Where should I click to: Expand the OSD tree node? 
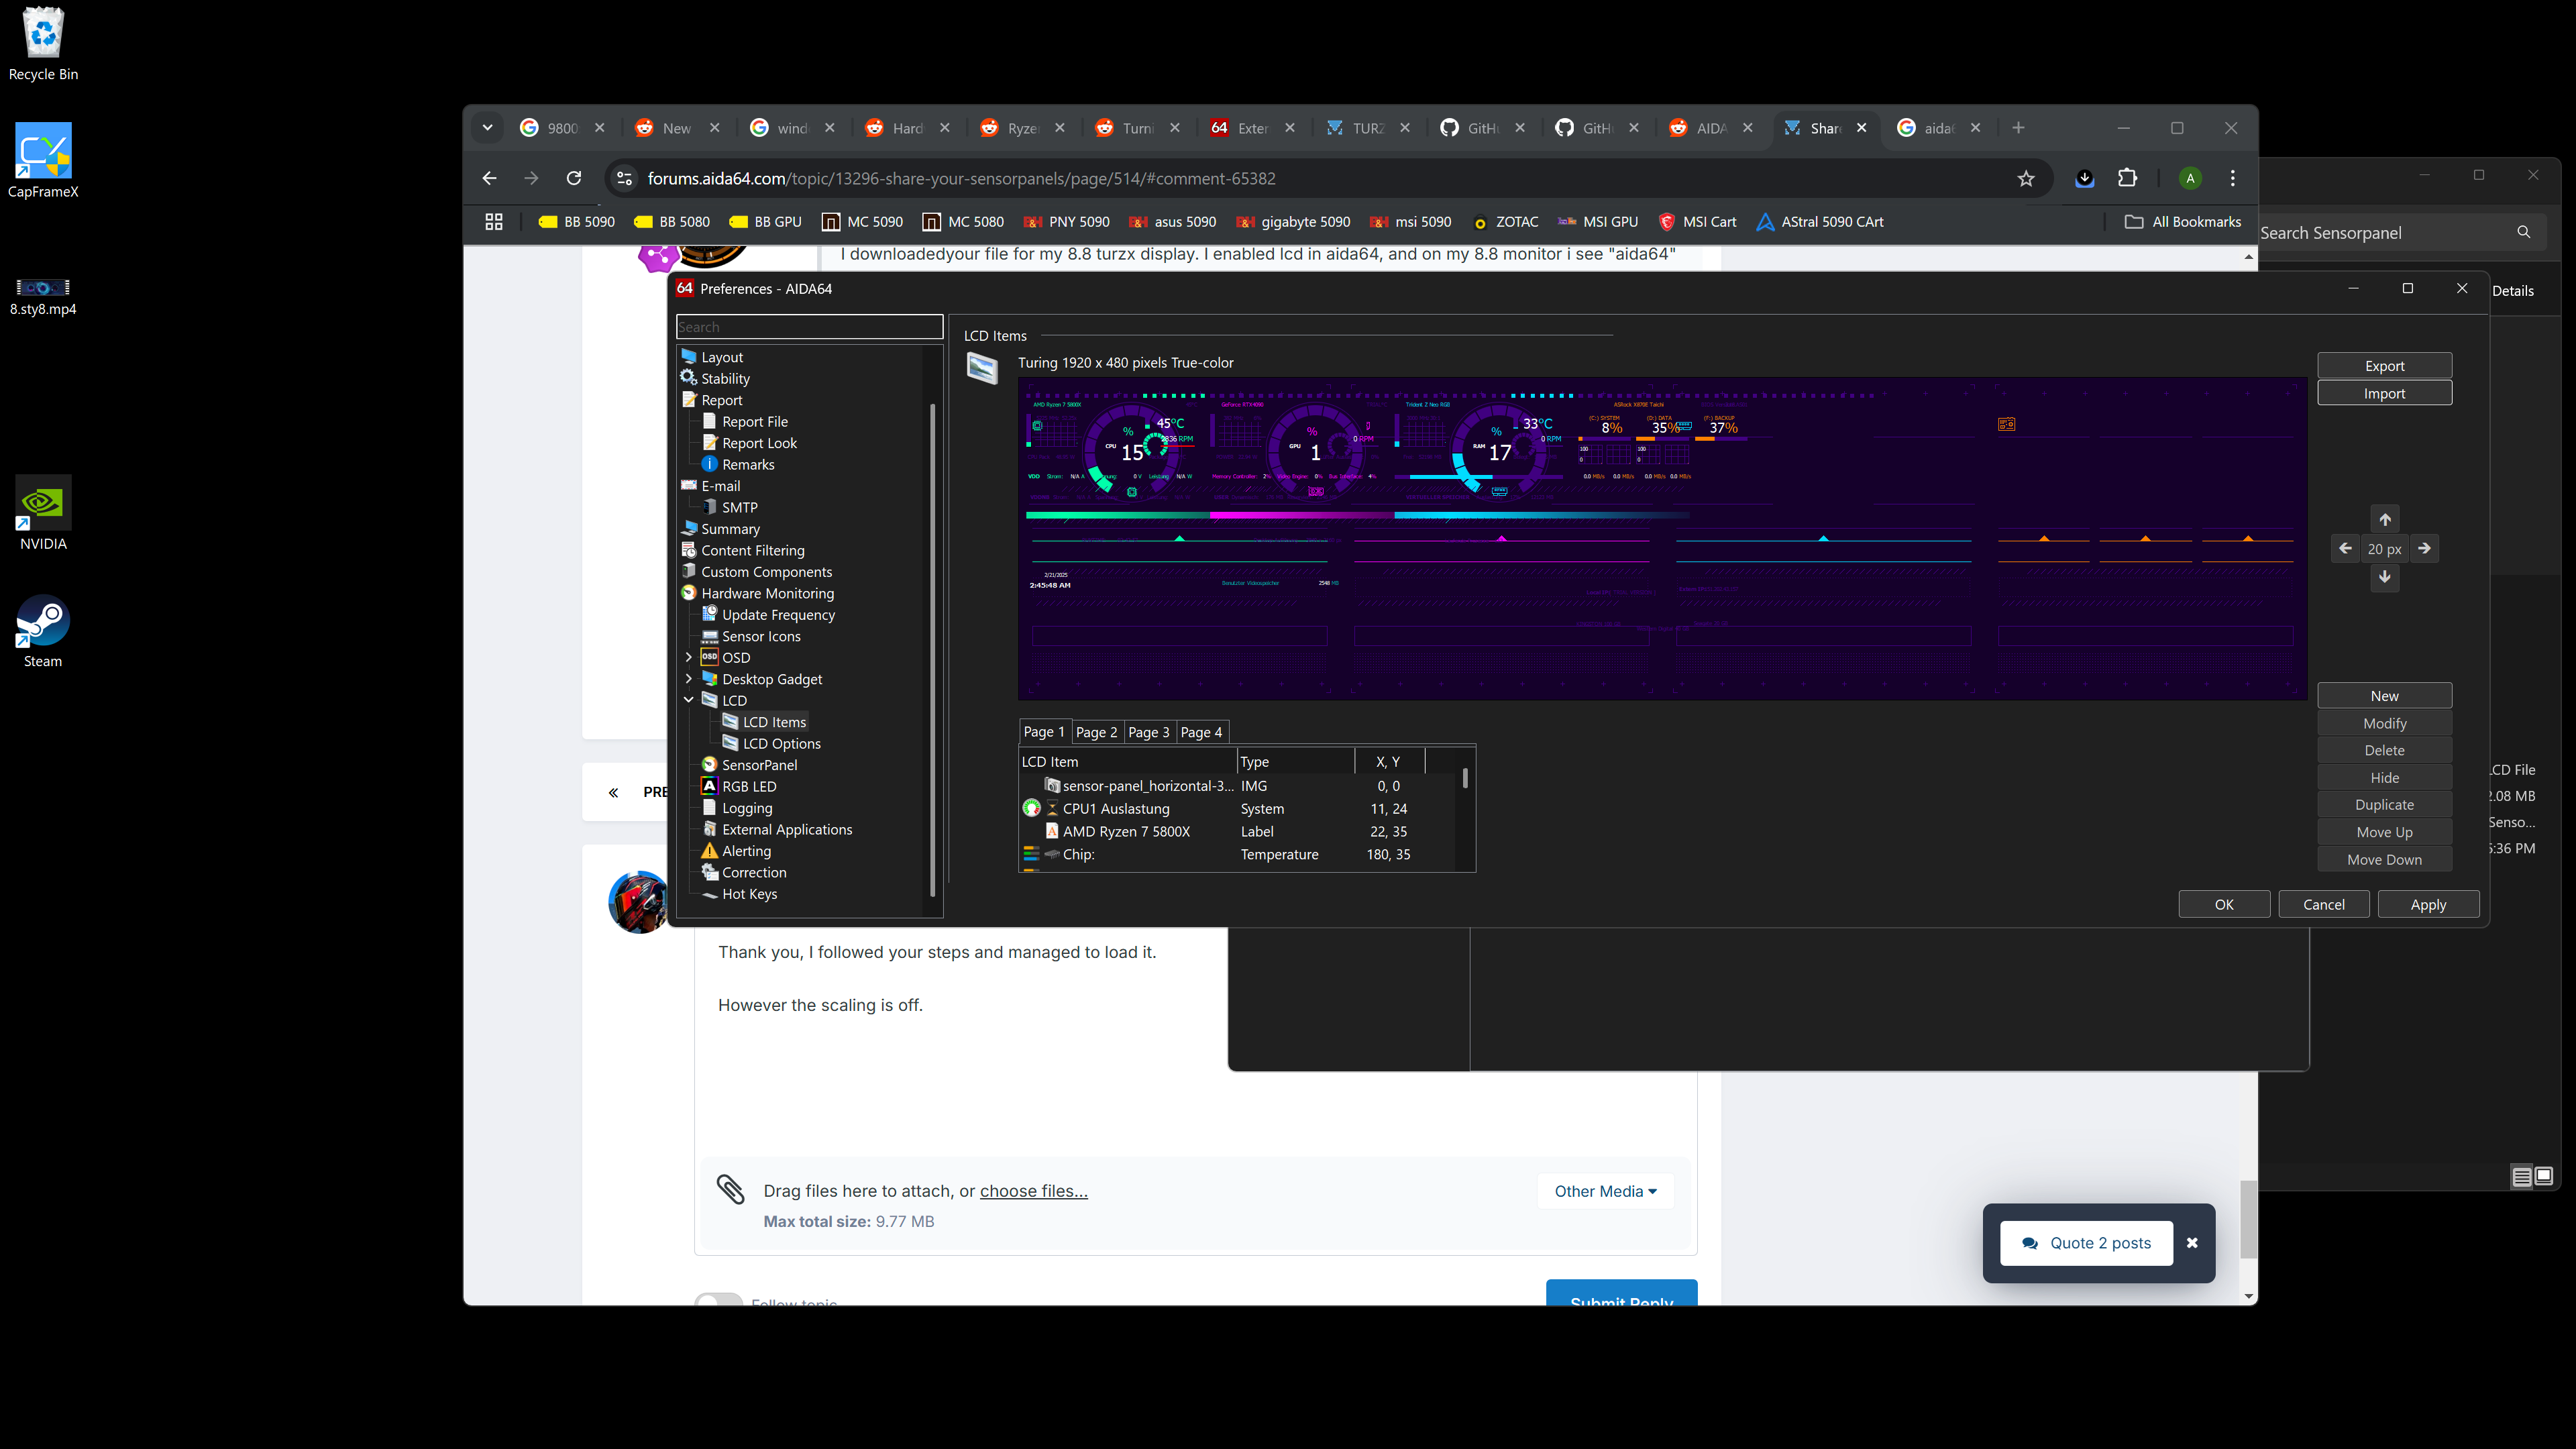coord(689,657)
